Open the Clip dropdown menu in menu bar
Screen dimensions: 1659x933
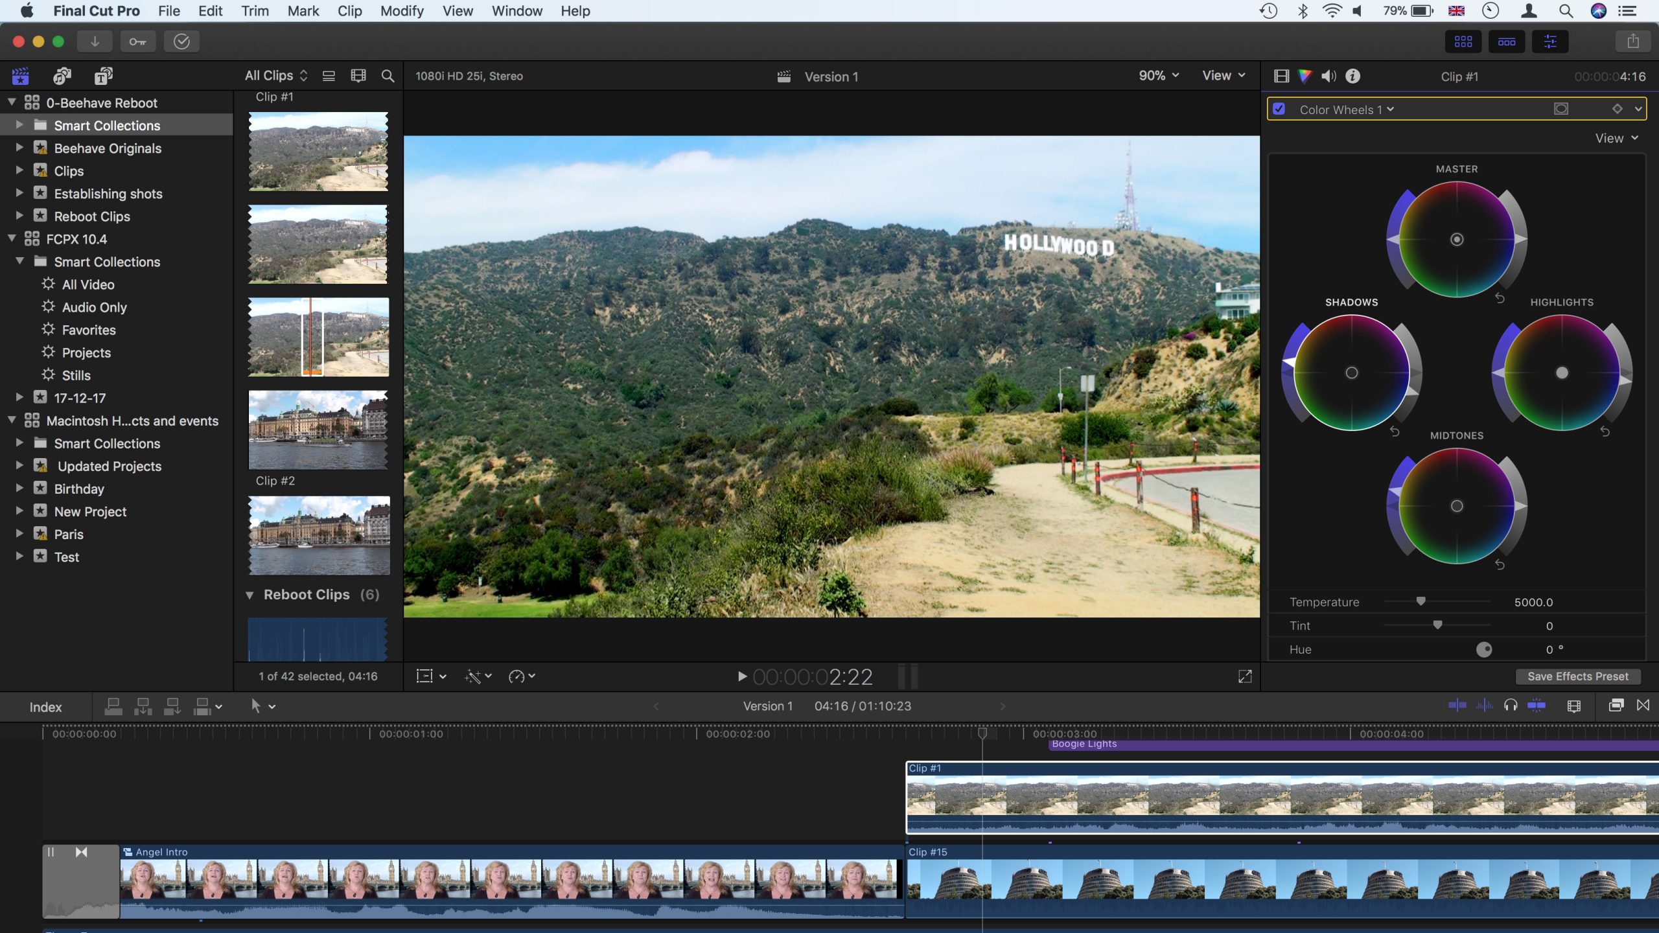[349, 12]
